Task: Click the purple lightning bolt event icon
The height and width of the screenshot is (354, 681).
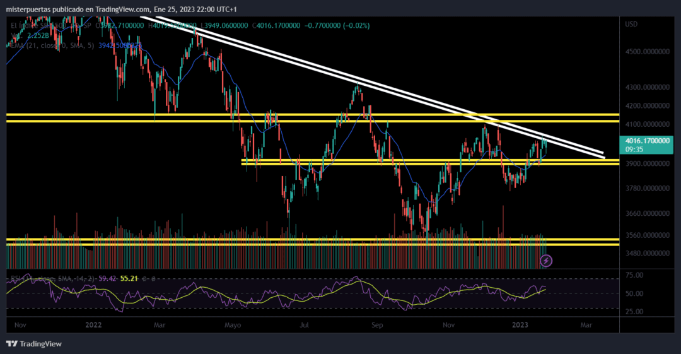Action: [x=547, y=260]
